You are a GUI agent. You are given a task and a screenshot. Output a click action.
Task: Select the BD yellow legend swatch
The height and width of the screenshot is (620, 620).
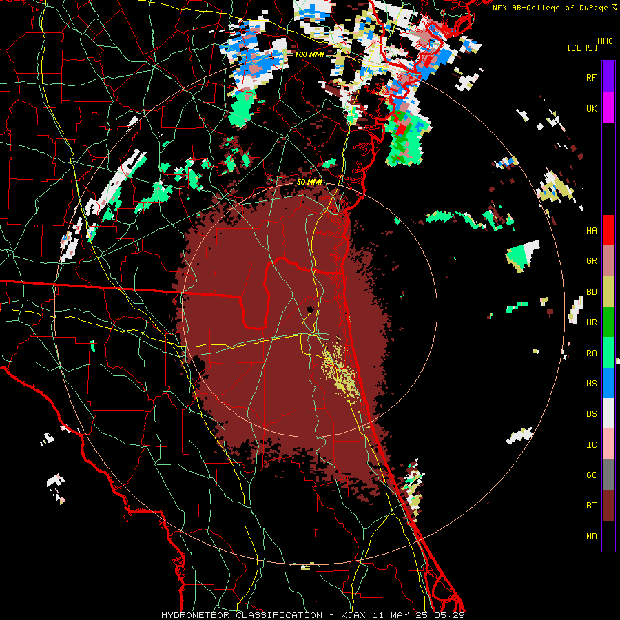tap(608, 292)
